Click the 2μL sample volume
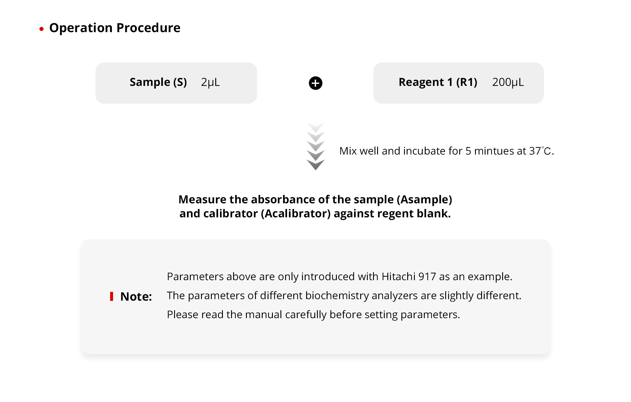 pos(210,82)
